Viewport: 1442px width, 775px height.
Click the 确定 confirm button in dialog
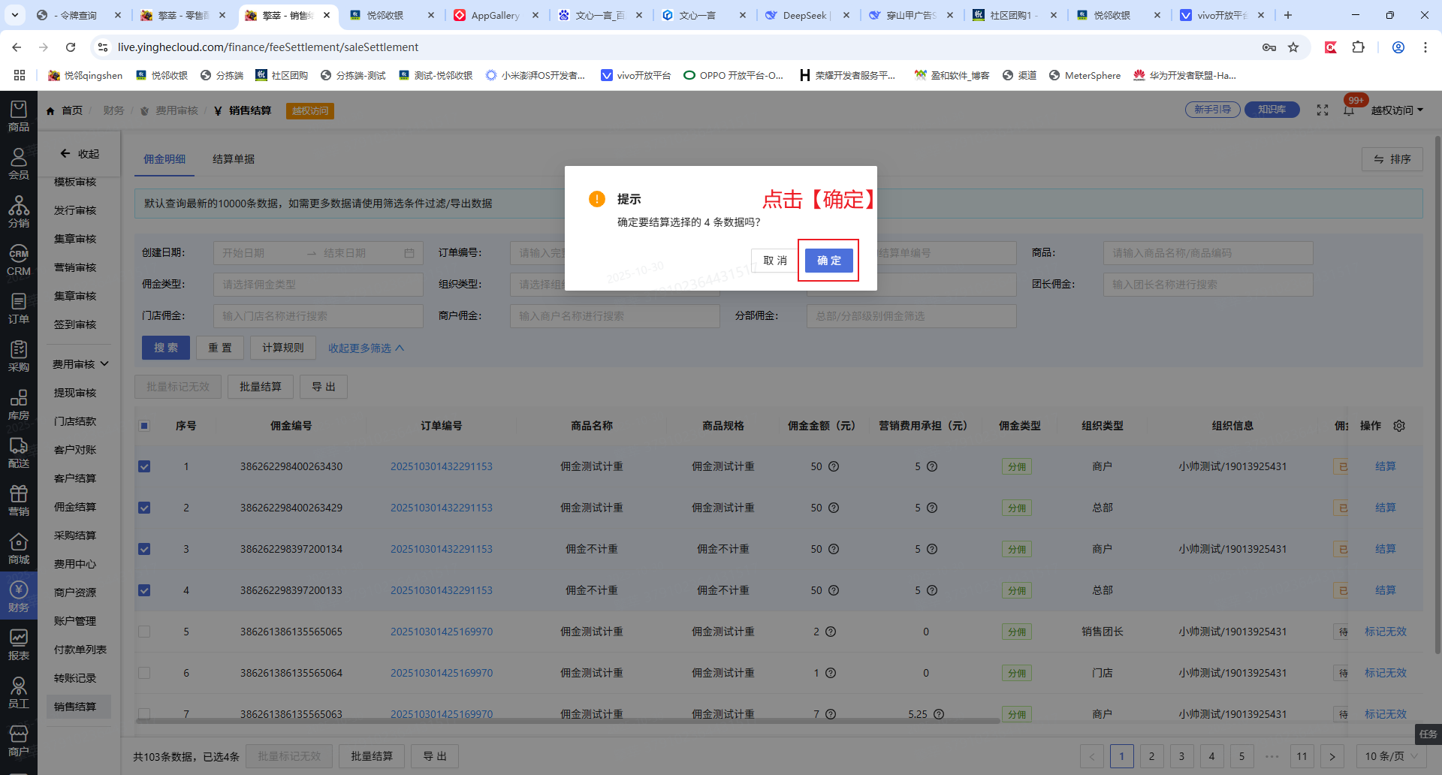(x=828, y=261)
